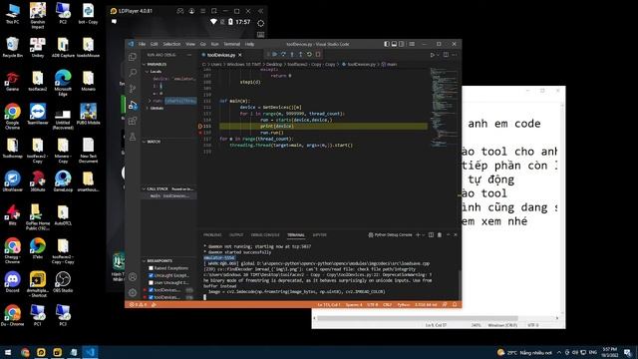Open the Manage gear in activity bar
The image size is (638, 359).
click(133, 292)
